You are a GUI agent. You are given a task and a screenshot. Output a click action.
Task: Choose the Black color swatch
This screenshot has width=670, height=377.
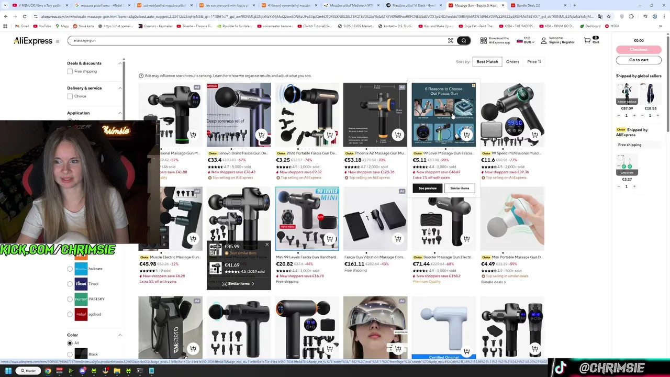click(81, 354)
